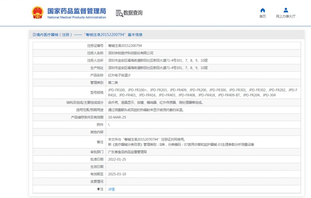Image resolution: width=311 pixels, height=198 pixels.
Task: Go to 首页 home link
Action: coord(263,16)
